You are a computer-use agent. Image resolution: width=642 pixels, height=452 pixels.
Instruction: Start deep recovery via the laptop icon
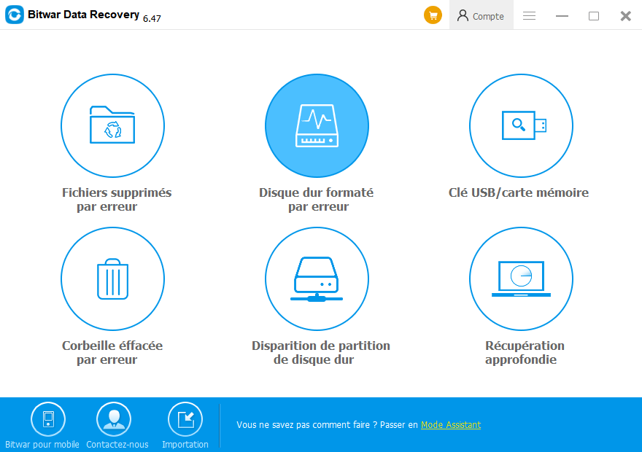521,278
